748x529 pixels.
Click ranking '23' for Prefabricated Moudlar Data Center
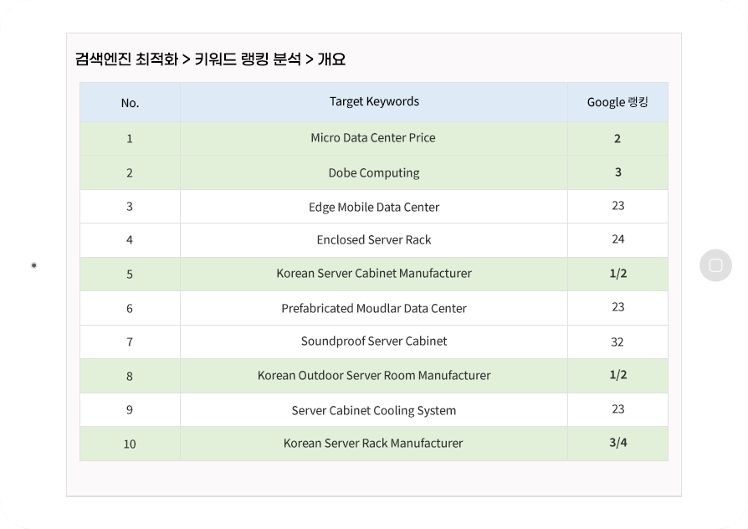pos(617,307)
